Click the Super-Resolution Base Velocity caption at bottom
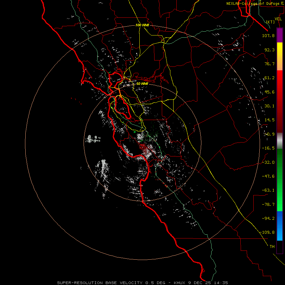This screenshot has height=285, width=285. [142, 283]
